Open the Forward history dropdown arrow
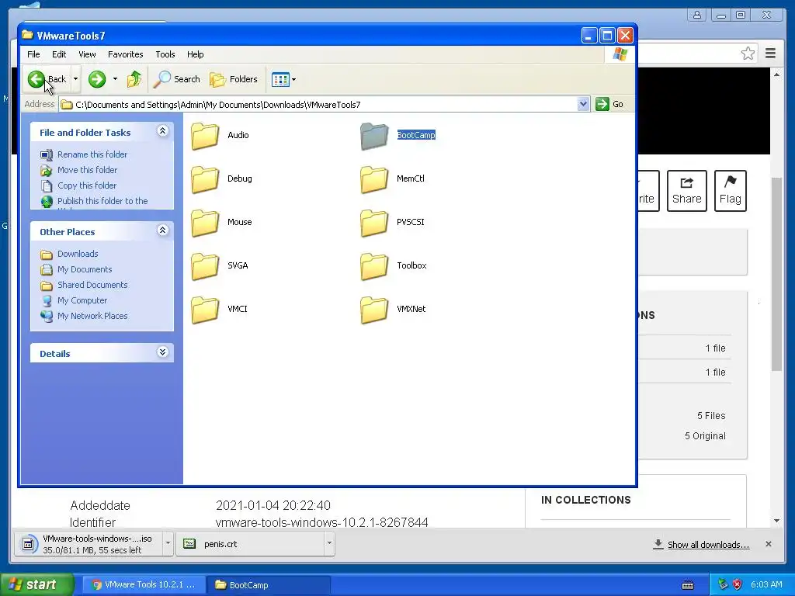Screen dimensions: 795x596 (x=115, y=79)
